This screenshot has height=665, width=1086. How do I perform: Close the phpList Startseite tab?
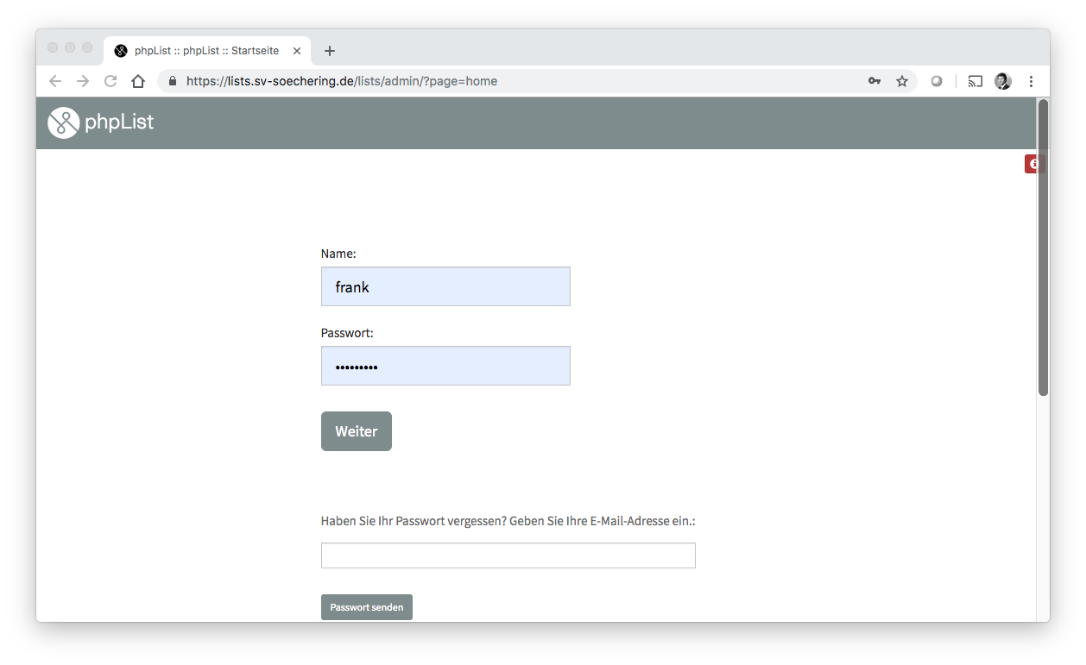coord(297,51)
